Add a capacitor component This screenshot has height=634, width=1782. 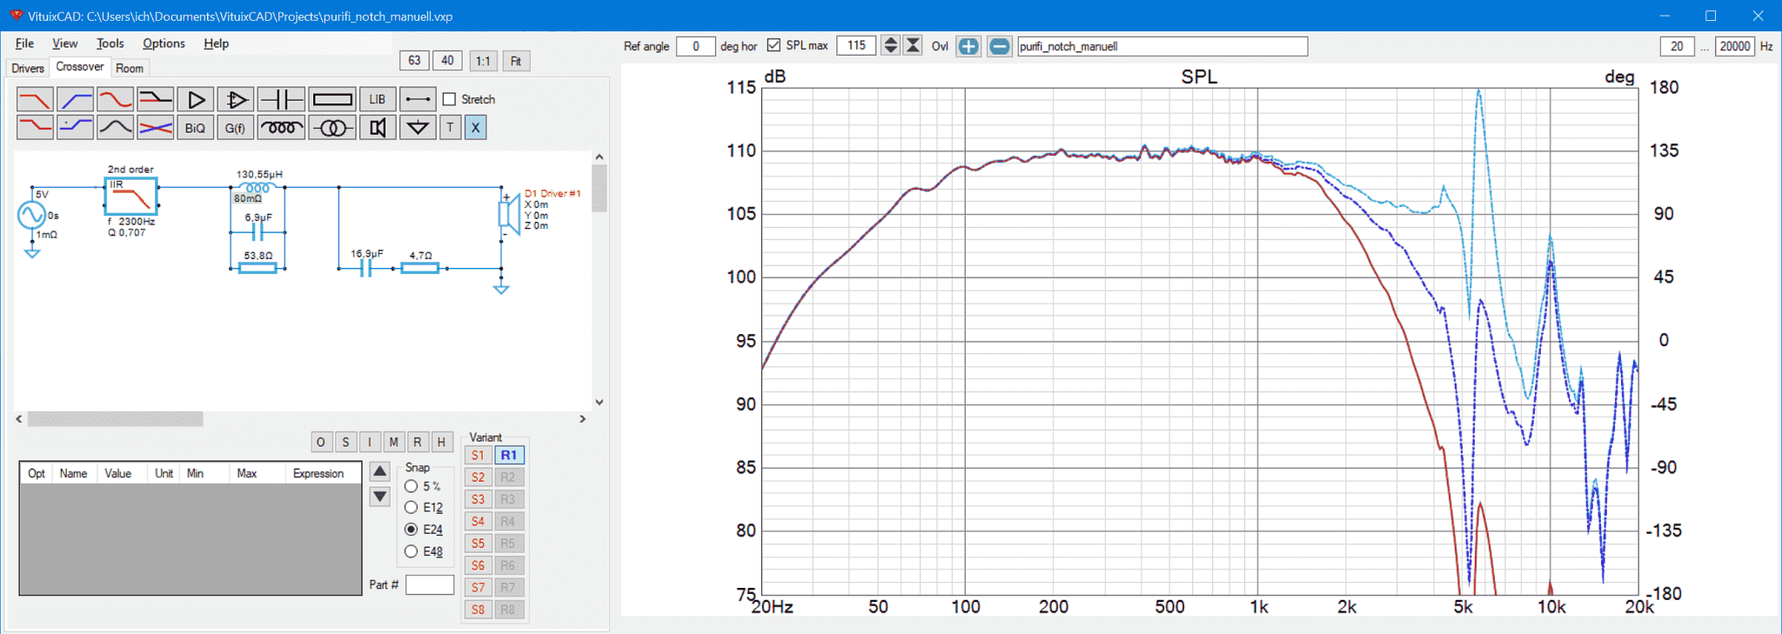click(x=281, y=99)
